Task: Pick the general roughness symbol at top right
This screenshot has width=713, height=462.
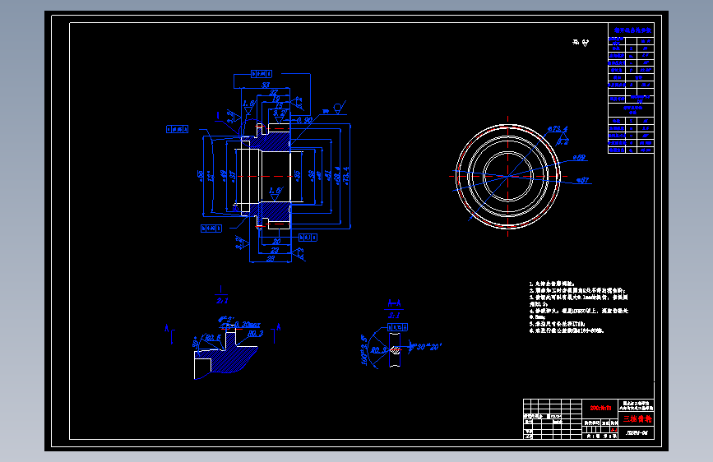Action: (581, 43)
